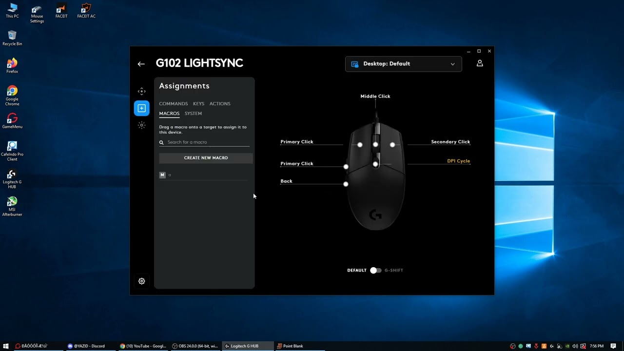Select the back side-button node on the mouse

pos(346,184)
